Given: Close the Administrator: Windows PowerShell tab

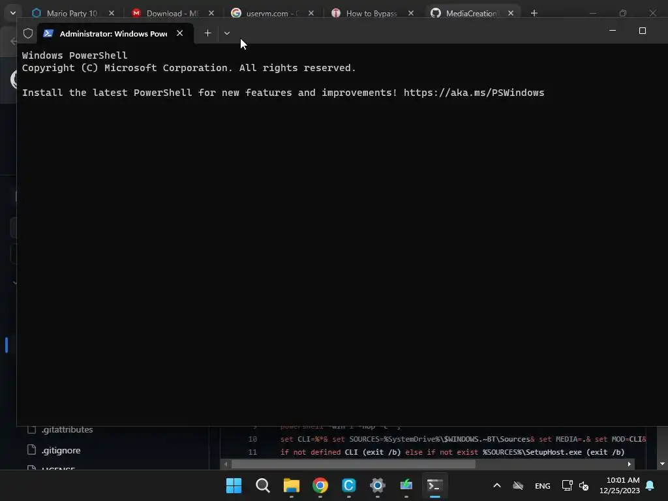Looking at the screenshot, I should click(x=180, y=33).
